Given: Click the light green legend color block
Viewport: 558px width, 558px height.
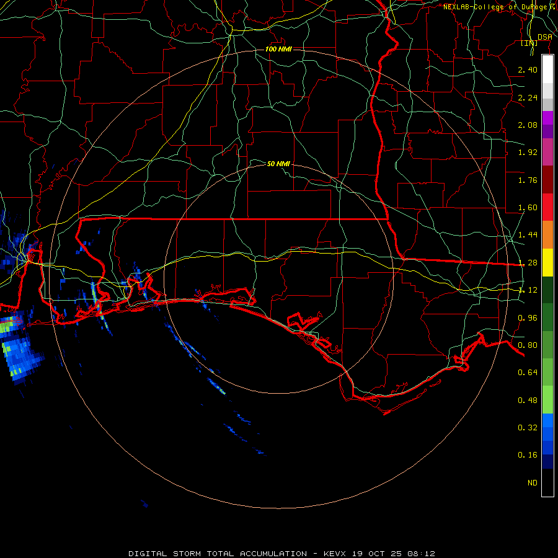Looking at the screenshot, I should (547, 400).
